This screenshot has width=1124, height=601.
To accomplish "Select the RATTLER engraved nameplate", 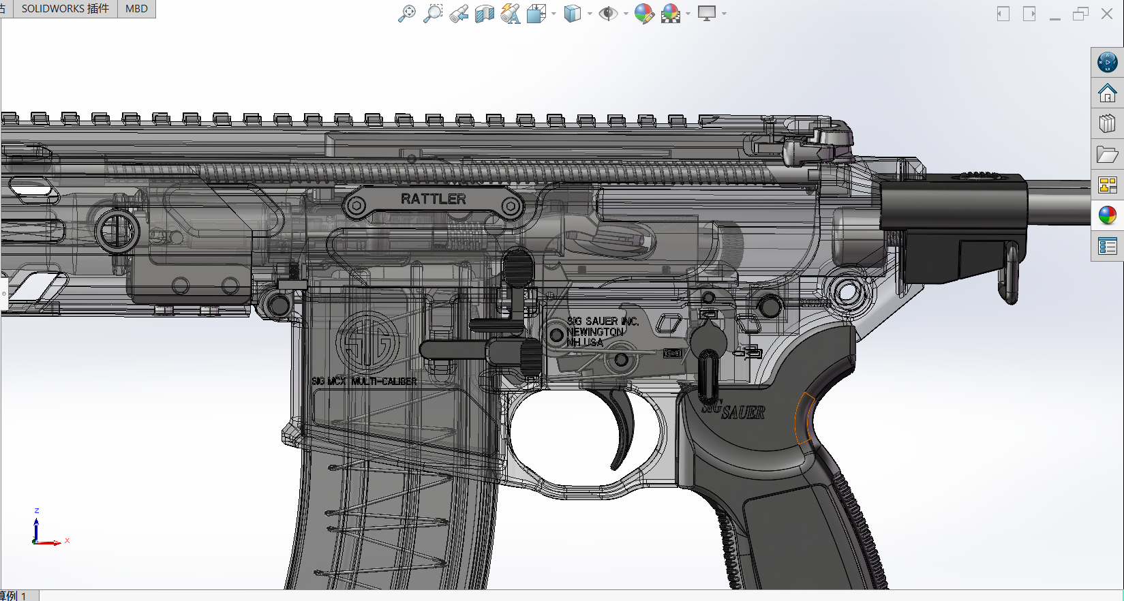I will tap(434, 202).
